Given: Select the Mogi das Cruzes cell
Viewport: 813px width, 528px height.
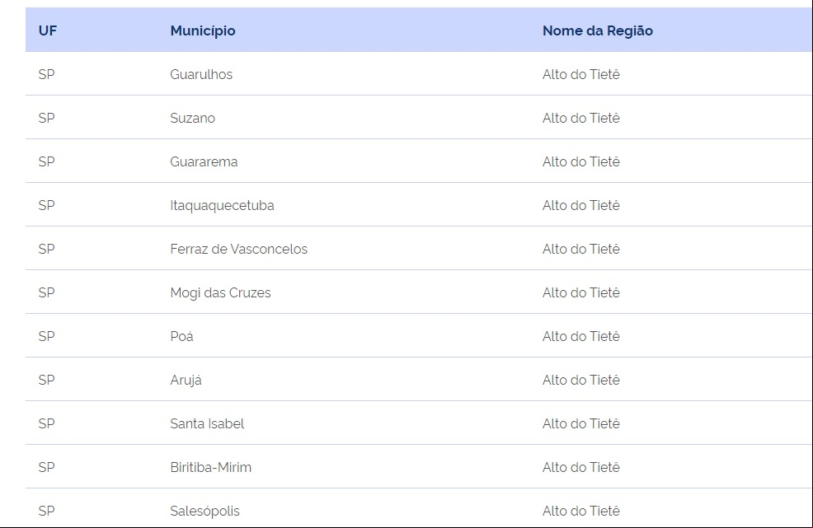Looking at the screenshot, I should coord(220,292).
